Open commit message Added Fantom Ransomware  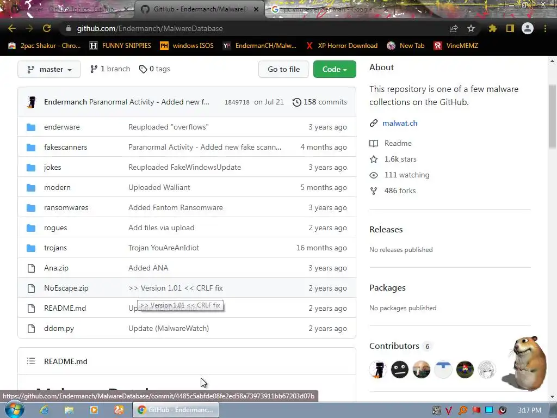tap(176, 207)
